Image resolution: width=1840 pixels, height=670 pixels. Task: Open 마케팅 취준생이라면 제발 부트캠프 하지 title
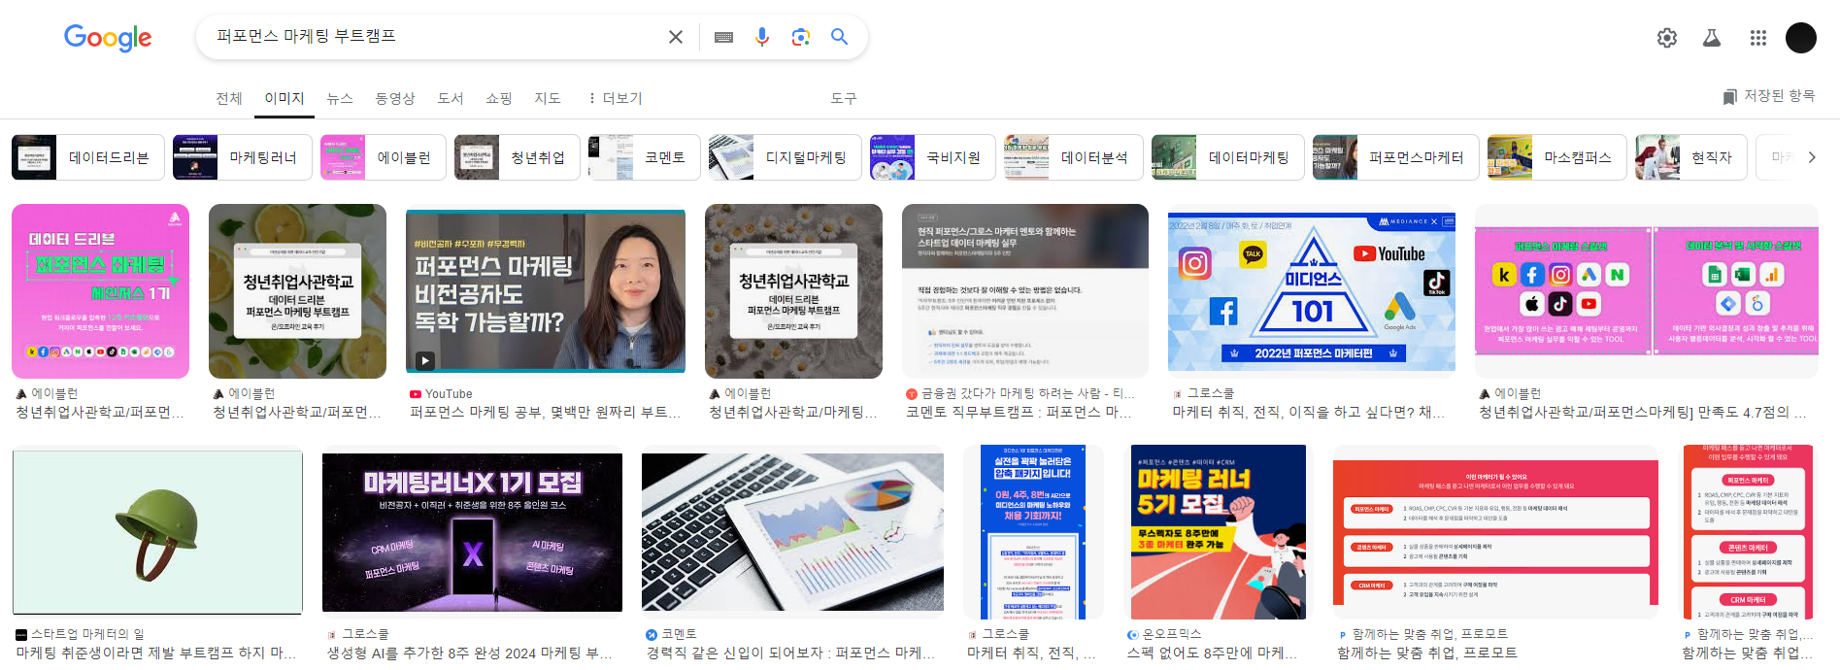(x=156, y=653)
